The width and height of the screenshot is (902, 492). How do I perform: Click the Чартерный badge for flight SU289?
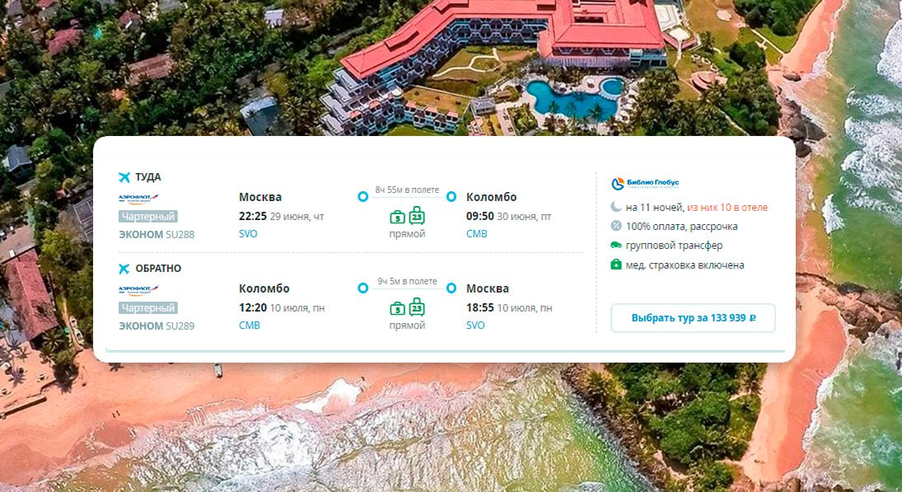coord(148,308)
